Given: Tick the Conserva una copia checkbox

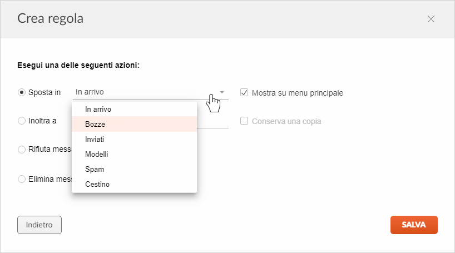Looking at the screenshot, I should [x=244, y=121].
